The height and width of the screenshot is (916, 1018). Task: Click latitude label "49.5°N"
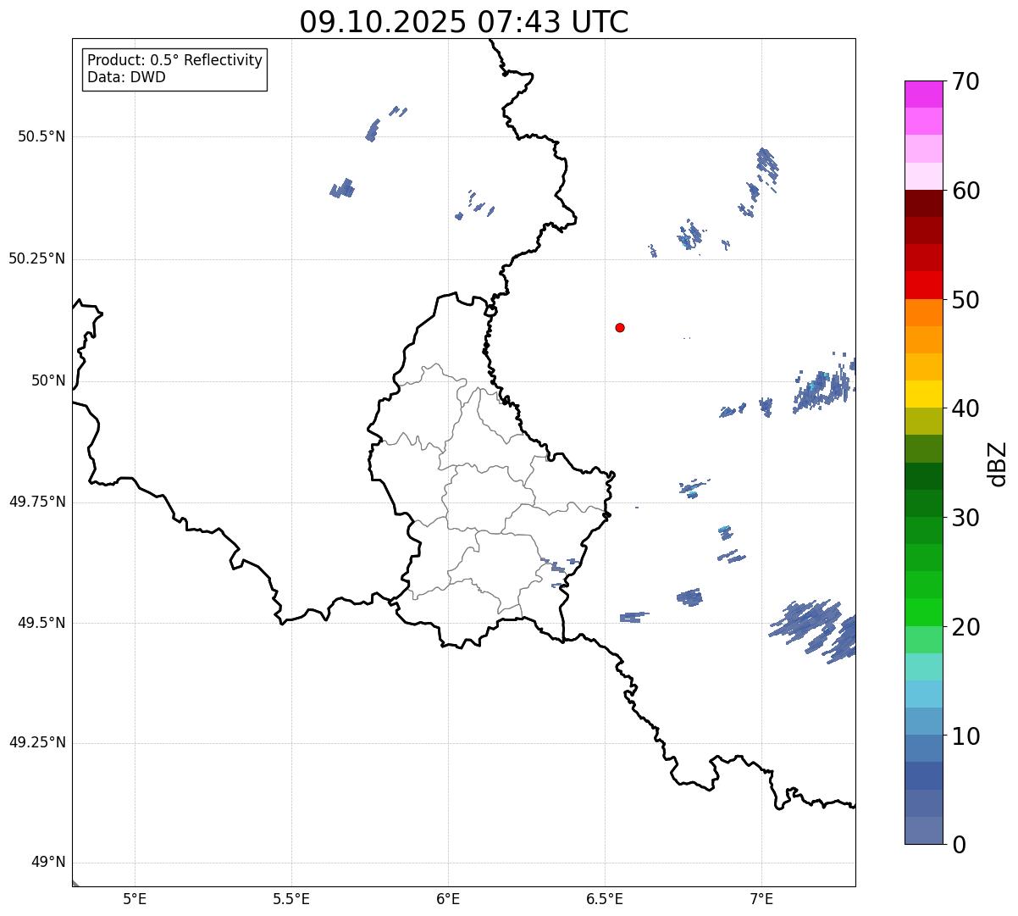pos(41,624)
